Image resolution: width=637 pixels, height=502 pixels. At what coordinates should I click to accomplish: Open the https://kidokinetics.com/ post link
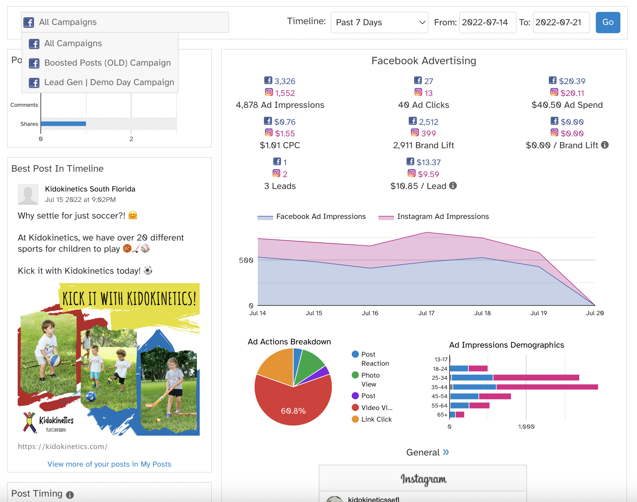(x=63, y=446)
